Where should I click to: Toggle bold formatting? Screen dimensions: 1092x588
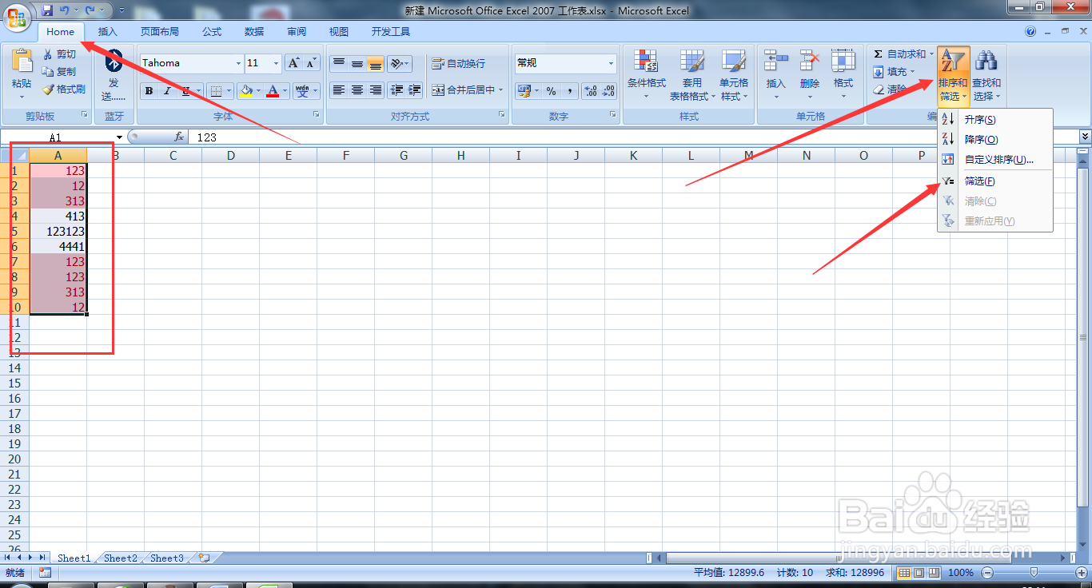coord(149,91)
